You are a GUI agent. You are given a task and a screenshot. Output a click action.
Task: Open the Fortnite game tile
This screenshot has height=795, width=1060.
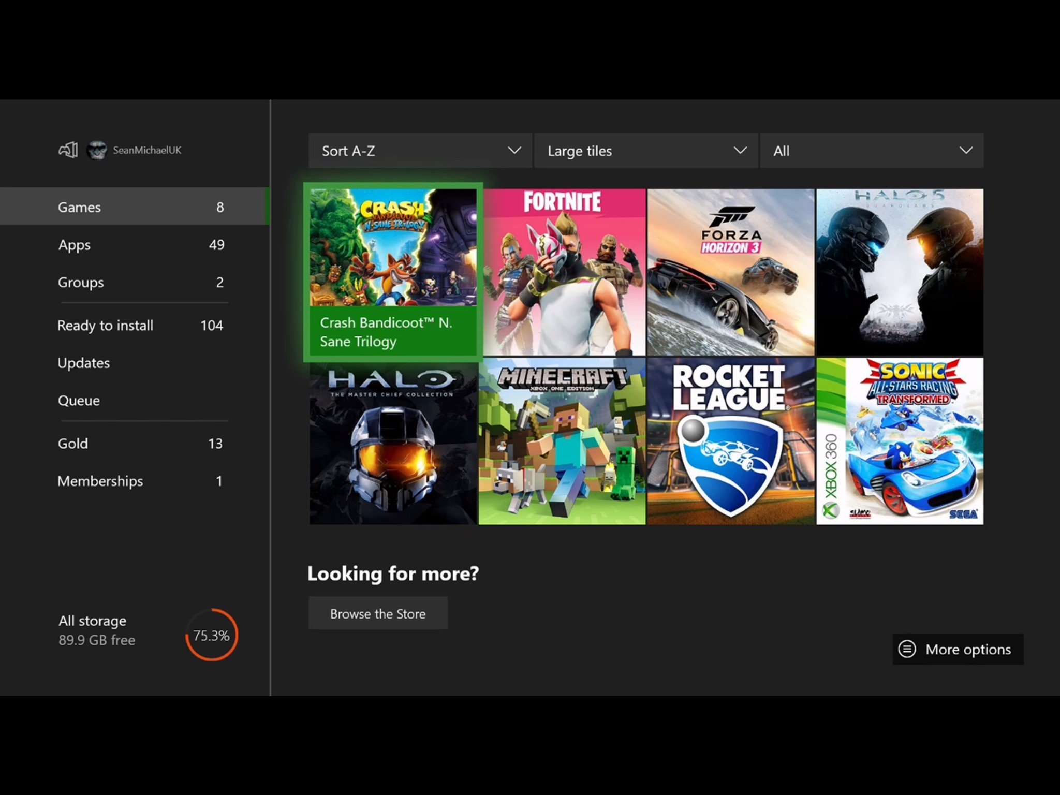coord(564,272)
